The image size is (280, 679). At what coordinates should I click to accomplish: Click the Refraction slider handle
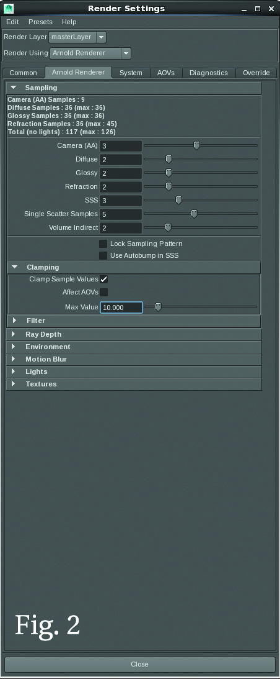point(169,186)
